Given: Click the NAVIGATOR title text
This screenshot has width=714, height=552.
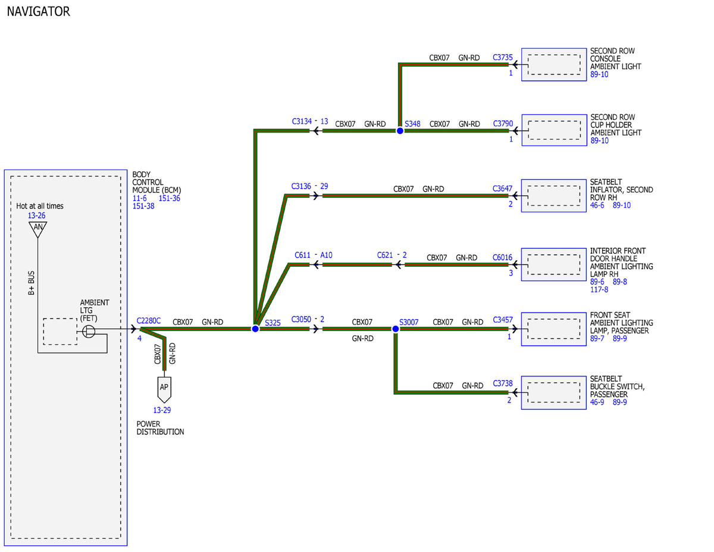Looking at the screenshot, I should tap(39, 11).
